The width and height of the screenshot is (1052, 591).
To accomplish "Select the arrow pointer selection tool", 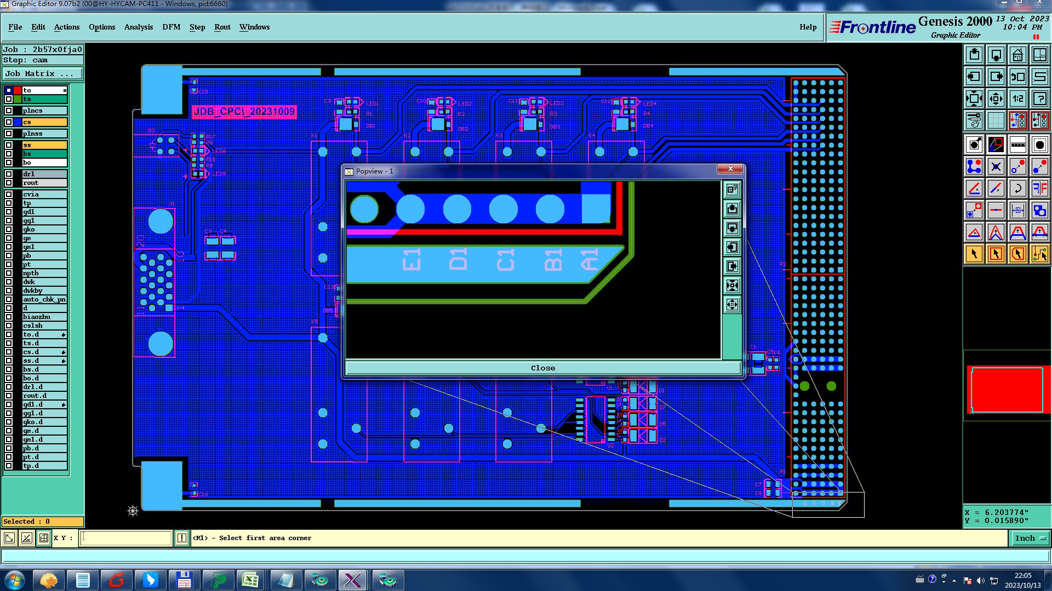I will [974, 254].
